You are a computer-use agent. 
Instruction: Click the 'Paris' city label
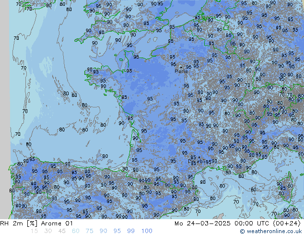click(181, 71)
